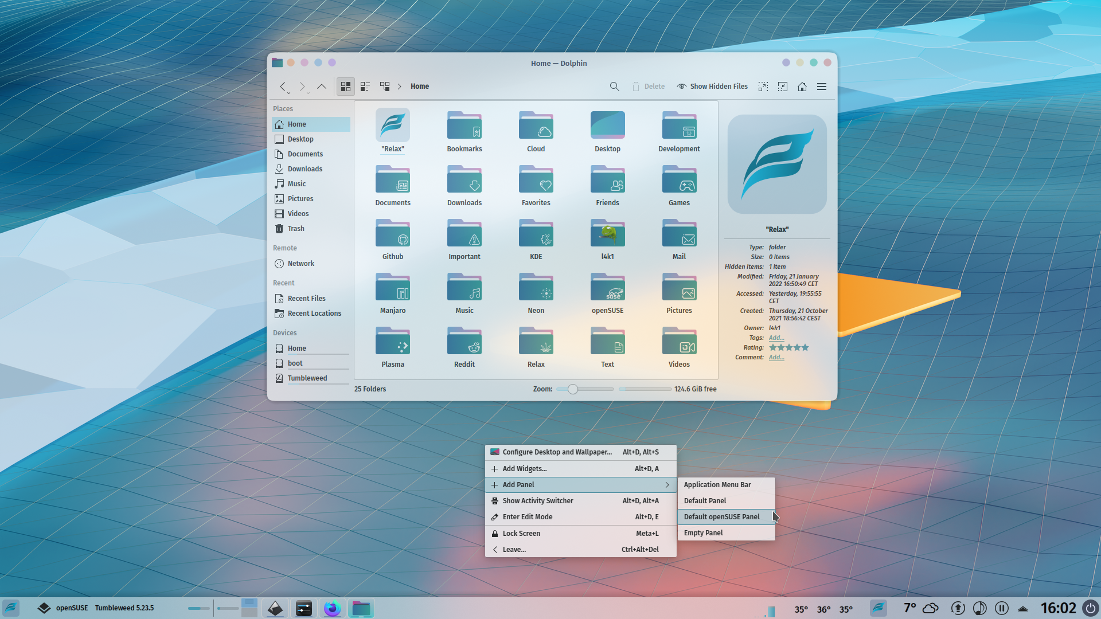Image resolution: width=1101 pixels, height=619 pixels.
Task: Click the "Relax" preview thumbnail in info panel
Action: (777, 164)
